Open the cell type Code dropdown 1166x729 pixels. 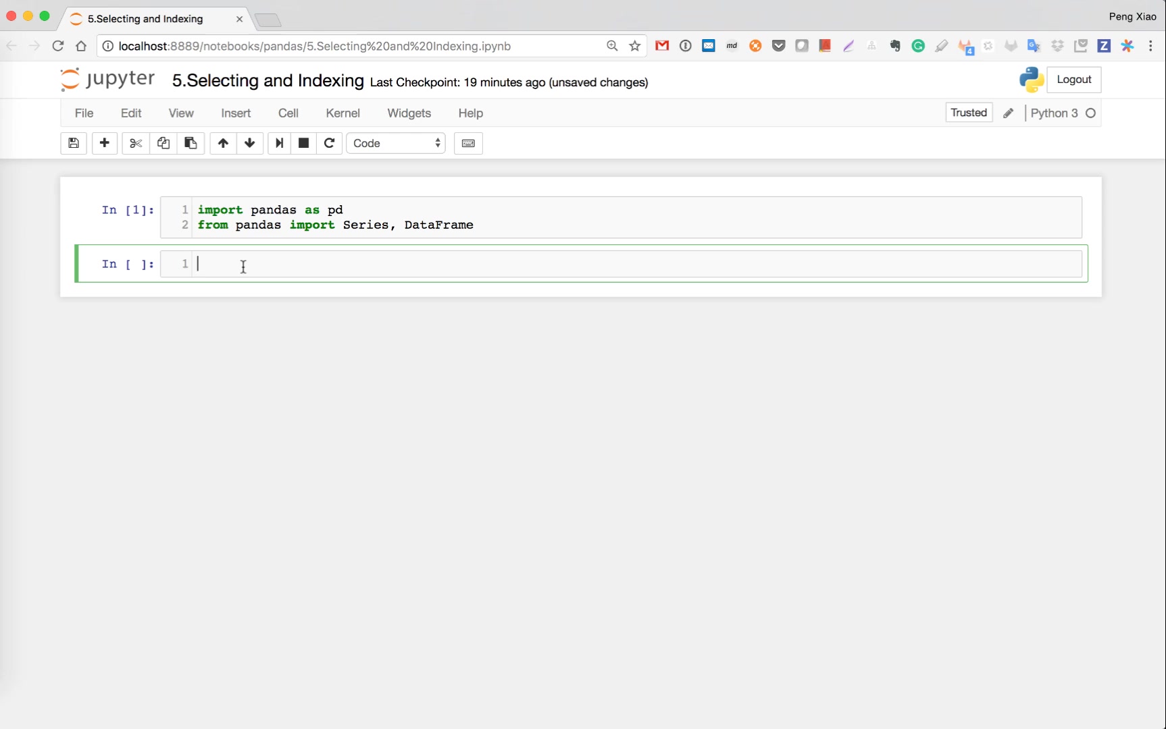point(396,143)
